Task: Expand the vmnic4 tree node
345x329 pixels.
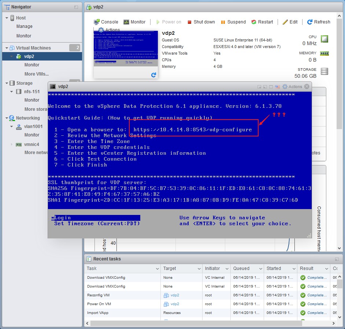Action: tap(11, 145)
